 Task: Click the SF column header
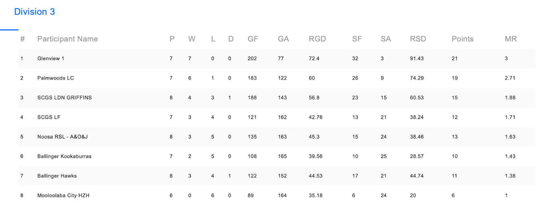[x=357, y=39]
